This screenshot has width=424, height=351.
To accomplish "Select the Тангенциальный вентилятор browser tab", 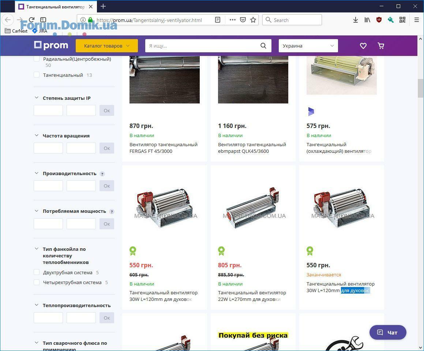I will tap(55, 7).
